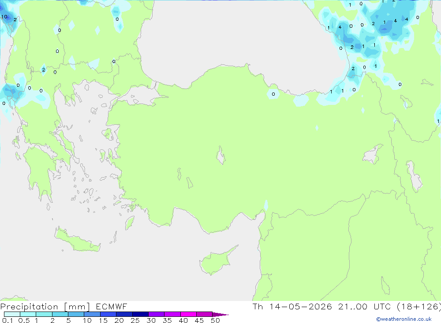The width and height of the screenshot is (441, 323).
Task: Click the 20–25 mm legend color swatch
Action: (x=124, y=314)
